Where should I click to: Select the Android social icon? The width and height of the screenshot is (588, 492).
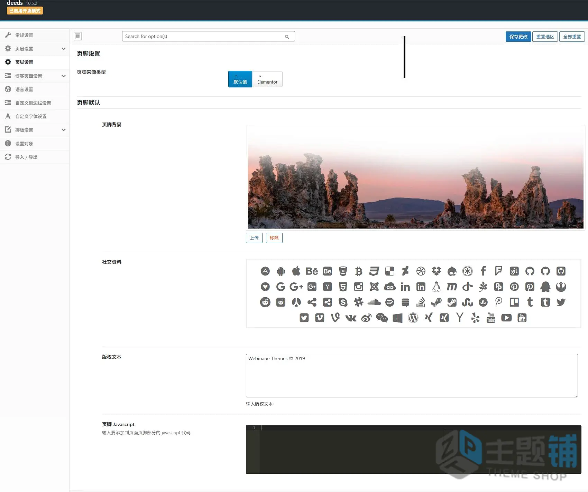tap(281, 271)
